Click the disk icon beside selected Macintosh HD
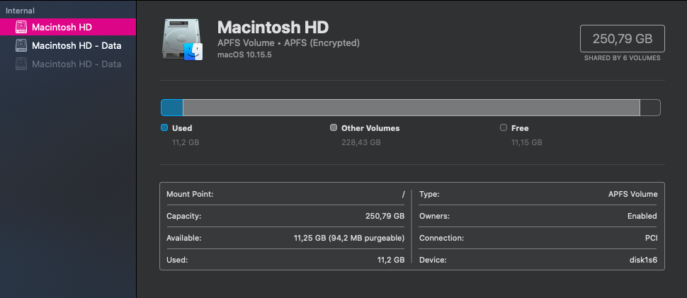The image size is (687, 298). [x=21, y=27]
